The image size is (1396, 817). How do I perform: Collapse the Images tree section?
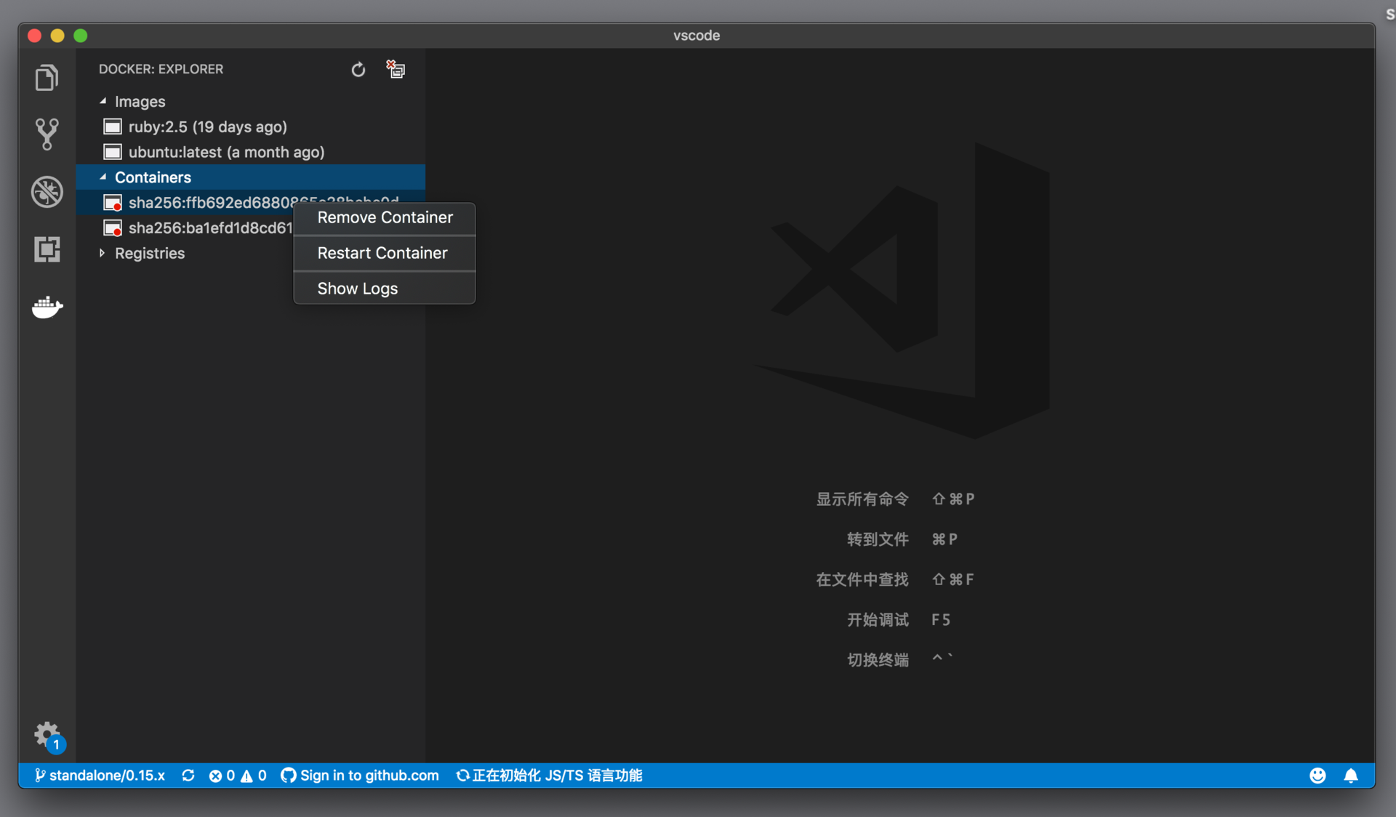click(x=103, y=102)
